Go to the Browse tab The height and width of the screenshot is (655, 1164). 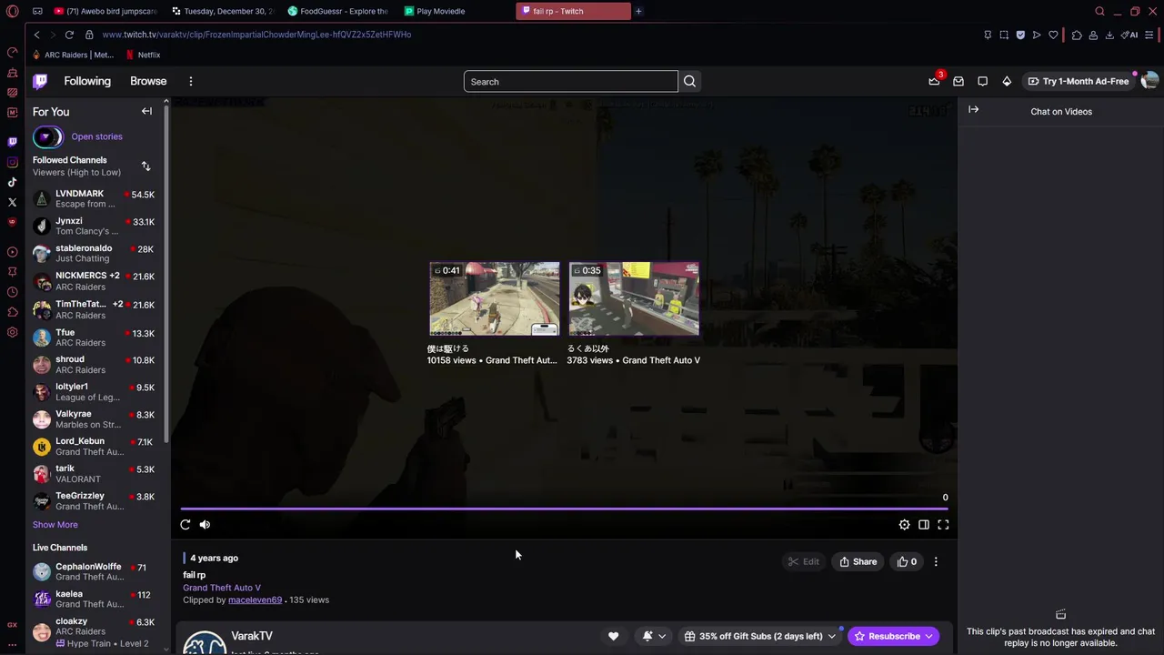pyautogui.click(x=148, y=81)
